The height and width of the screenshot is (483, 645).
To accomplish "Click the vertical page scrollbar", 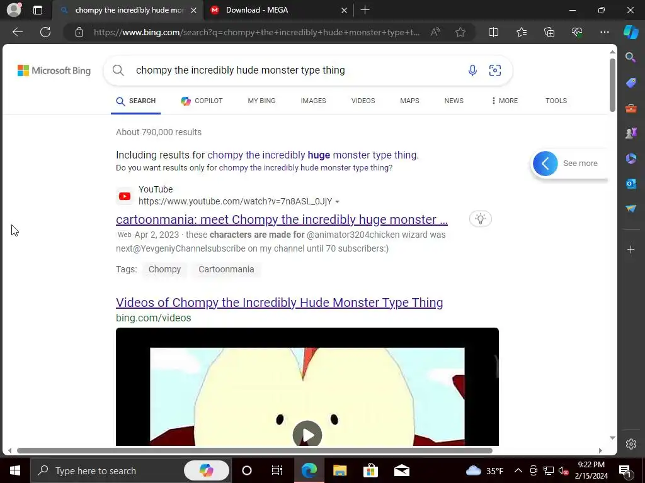I will point(612,86).
